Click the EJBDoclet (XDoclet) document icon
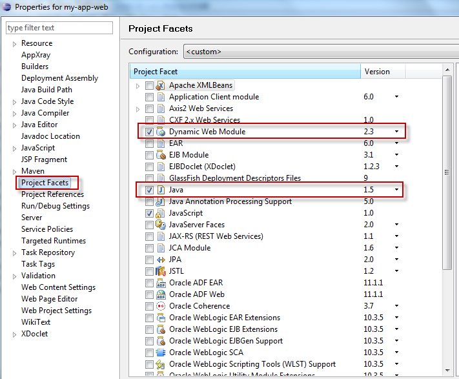 pos(161,167)
